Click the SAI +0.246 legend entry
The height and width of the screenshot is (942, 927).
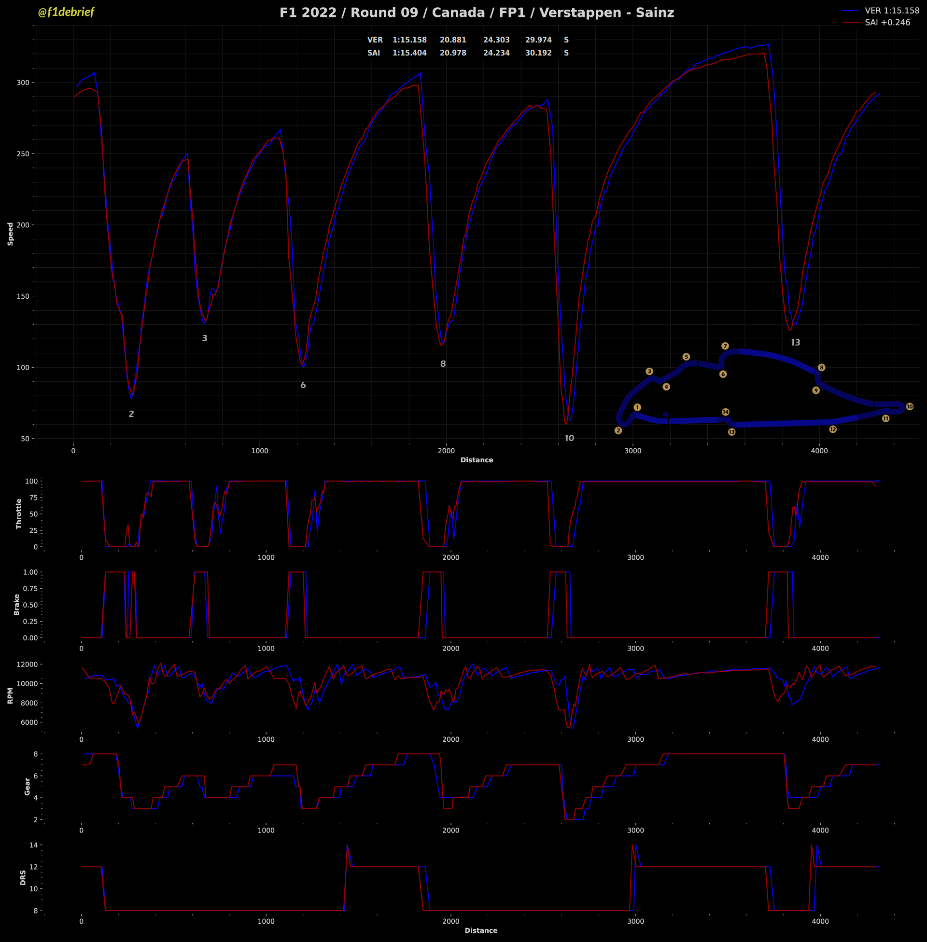pyautogui.click(x=887, y=22)
